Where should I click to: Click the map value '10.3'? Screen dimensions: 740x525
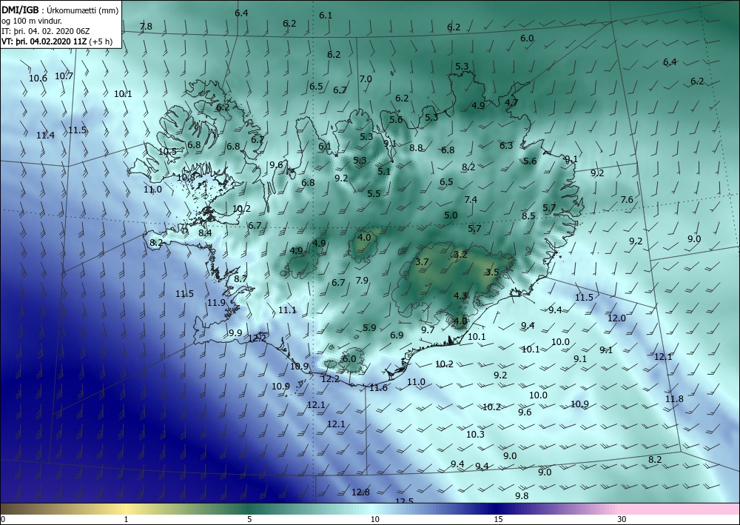pos(475,435)
